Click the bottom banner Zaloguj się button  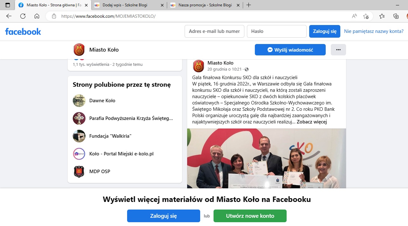coord(164,216)
